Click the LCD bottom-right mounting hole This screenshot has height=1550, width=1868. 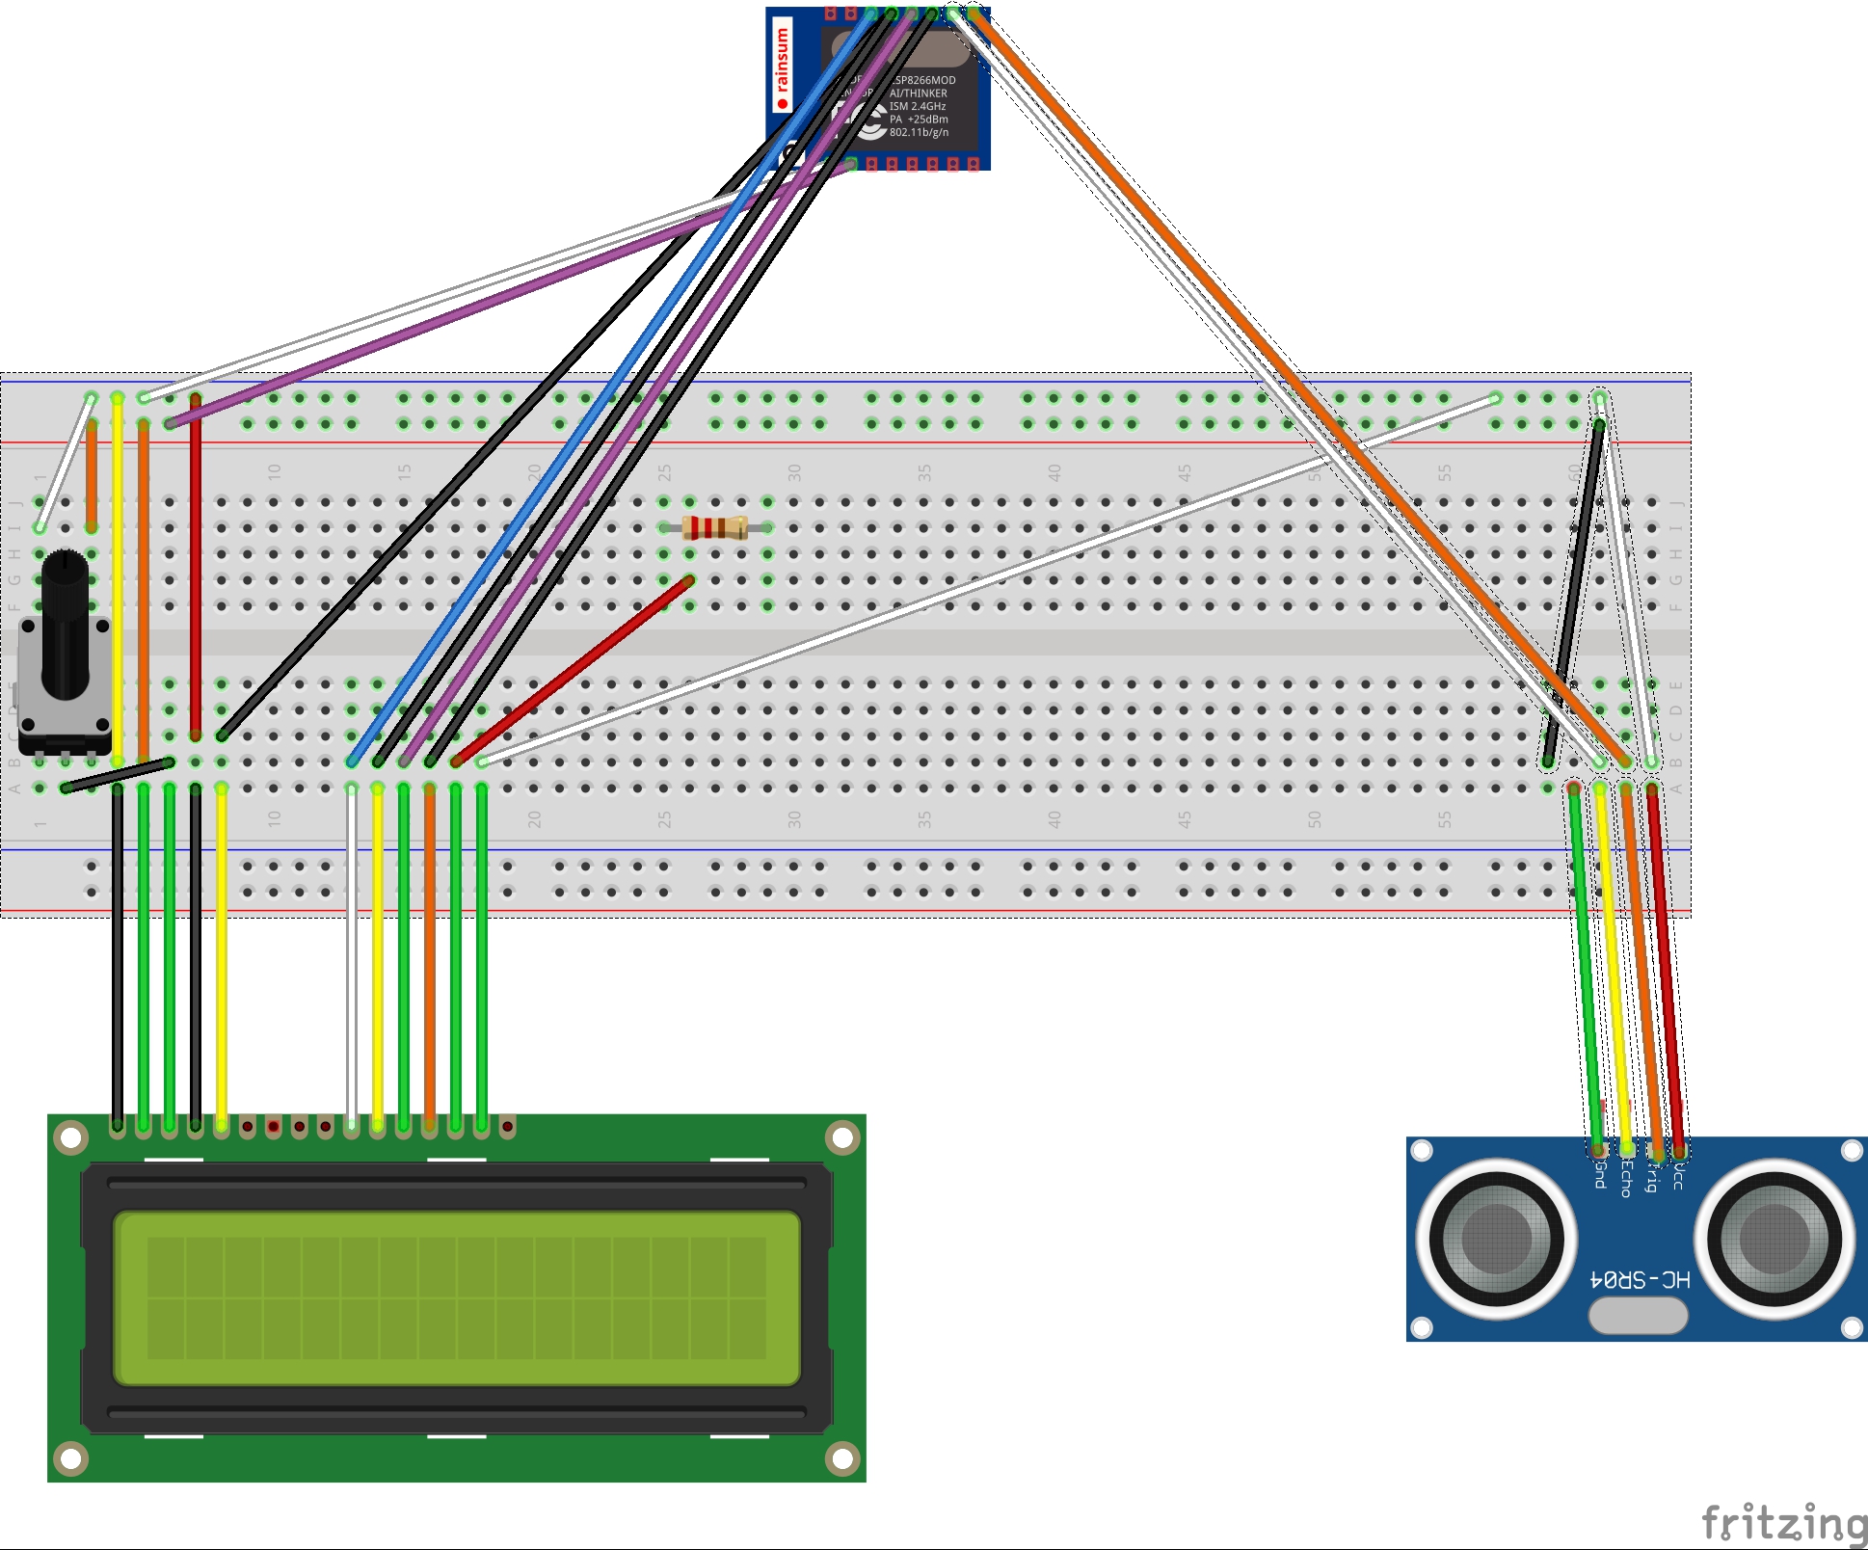(841, 1459)
